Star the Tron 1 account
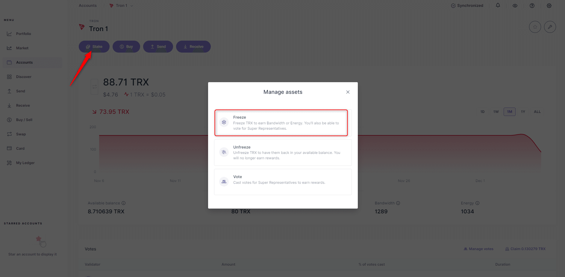The height and width of the screenshot is (277, 565). pyautogui.click(x=535, y=27)
